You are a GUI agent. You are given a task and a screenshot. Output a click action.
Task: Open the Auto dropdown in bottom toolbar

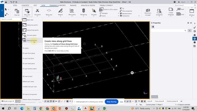coord(150,101)
